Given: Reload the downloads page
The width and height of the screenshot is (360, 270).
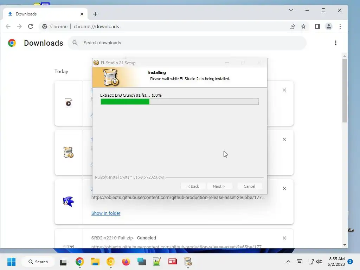Looking at the screenshot, I should click(31, 26).
